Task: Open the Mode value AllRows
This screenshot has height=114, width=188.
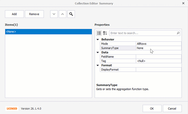Action: point(159,44)
